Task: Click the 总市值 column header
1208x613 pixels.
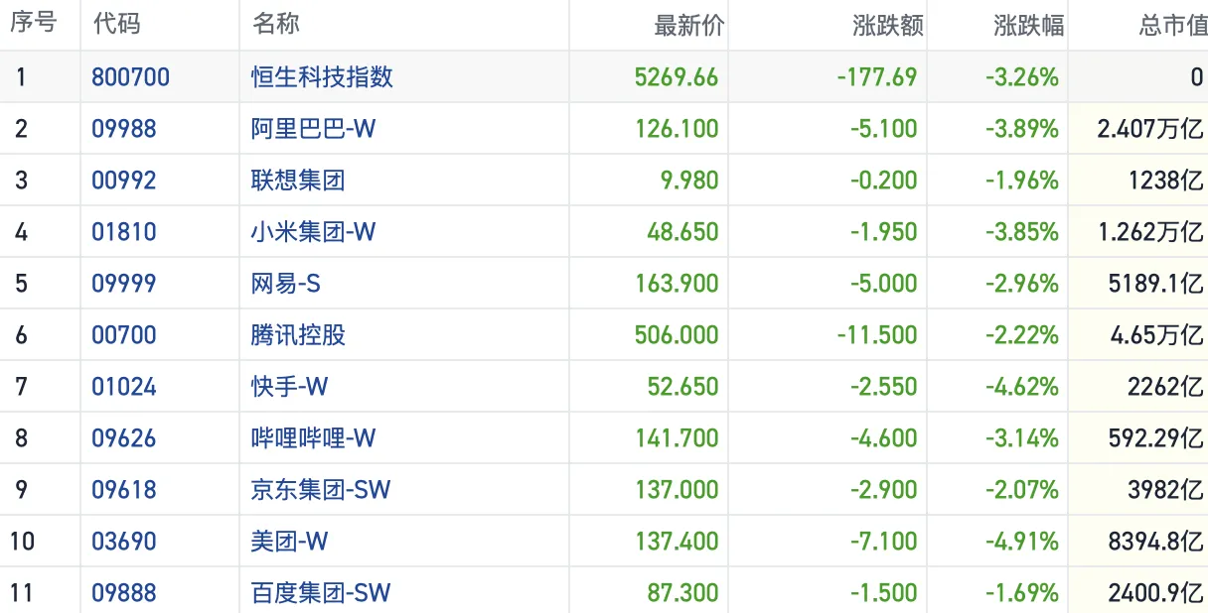Action: pyautogui.click(x=1172, y=26)
